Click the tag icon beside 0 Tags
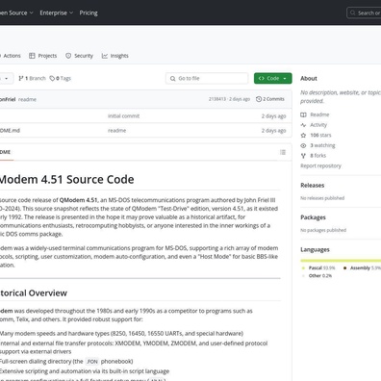The image size is (381, 381). tap(52, 78)
